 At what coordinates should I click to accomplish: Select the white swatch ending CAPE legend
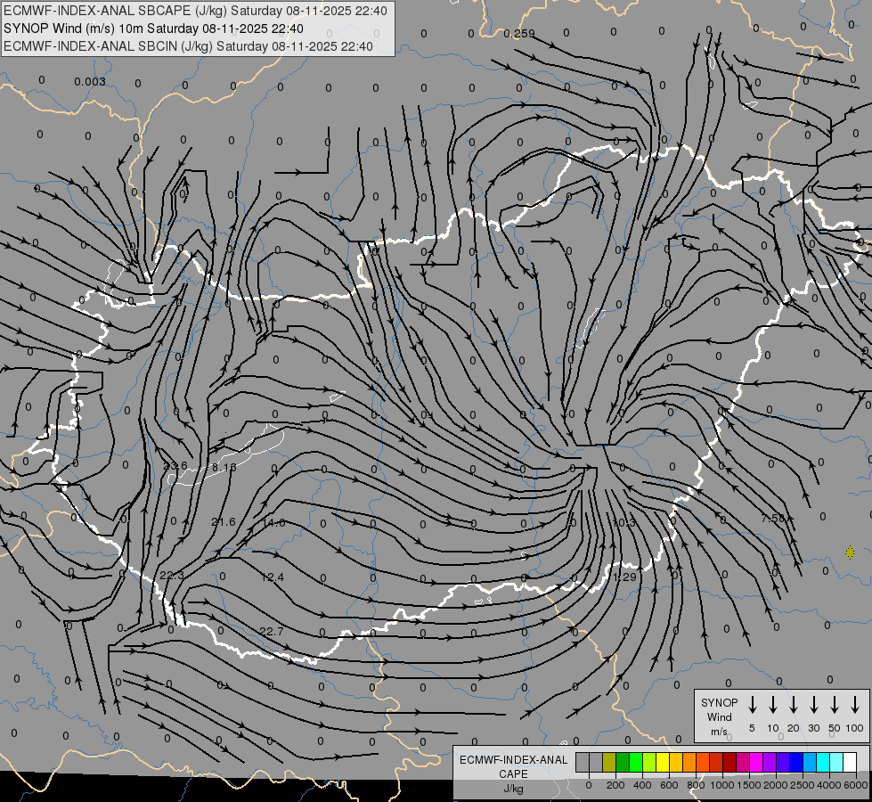851,762
